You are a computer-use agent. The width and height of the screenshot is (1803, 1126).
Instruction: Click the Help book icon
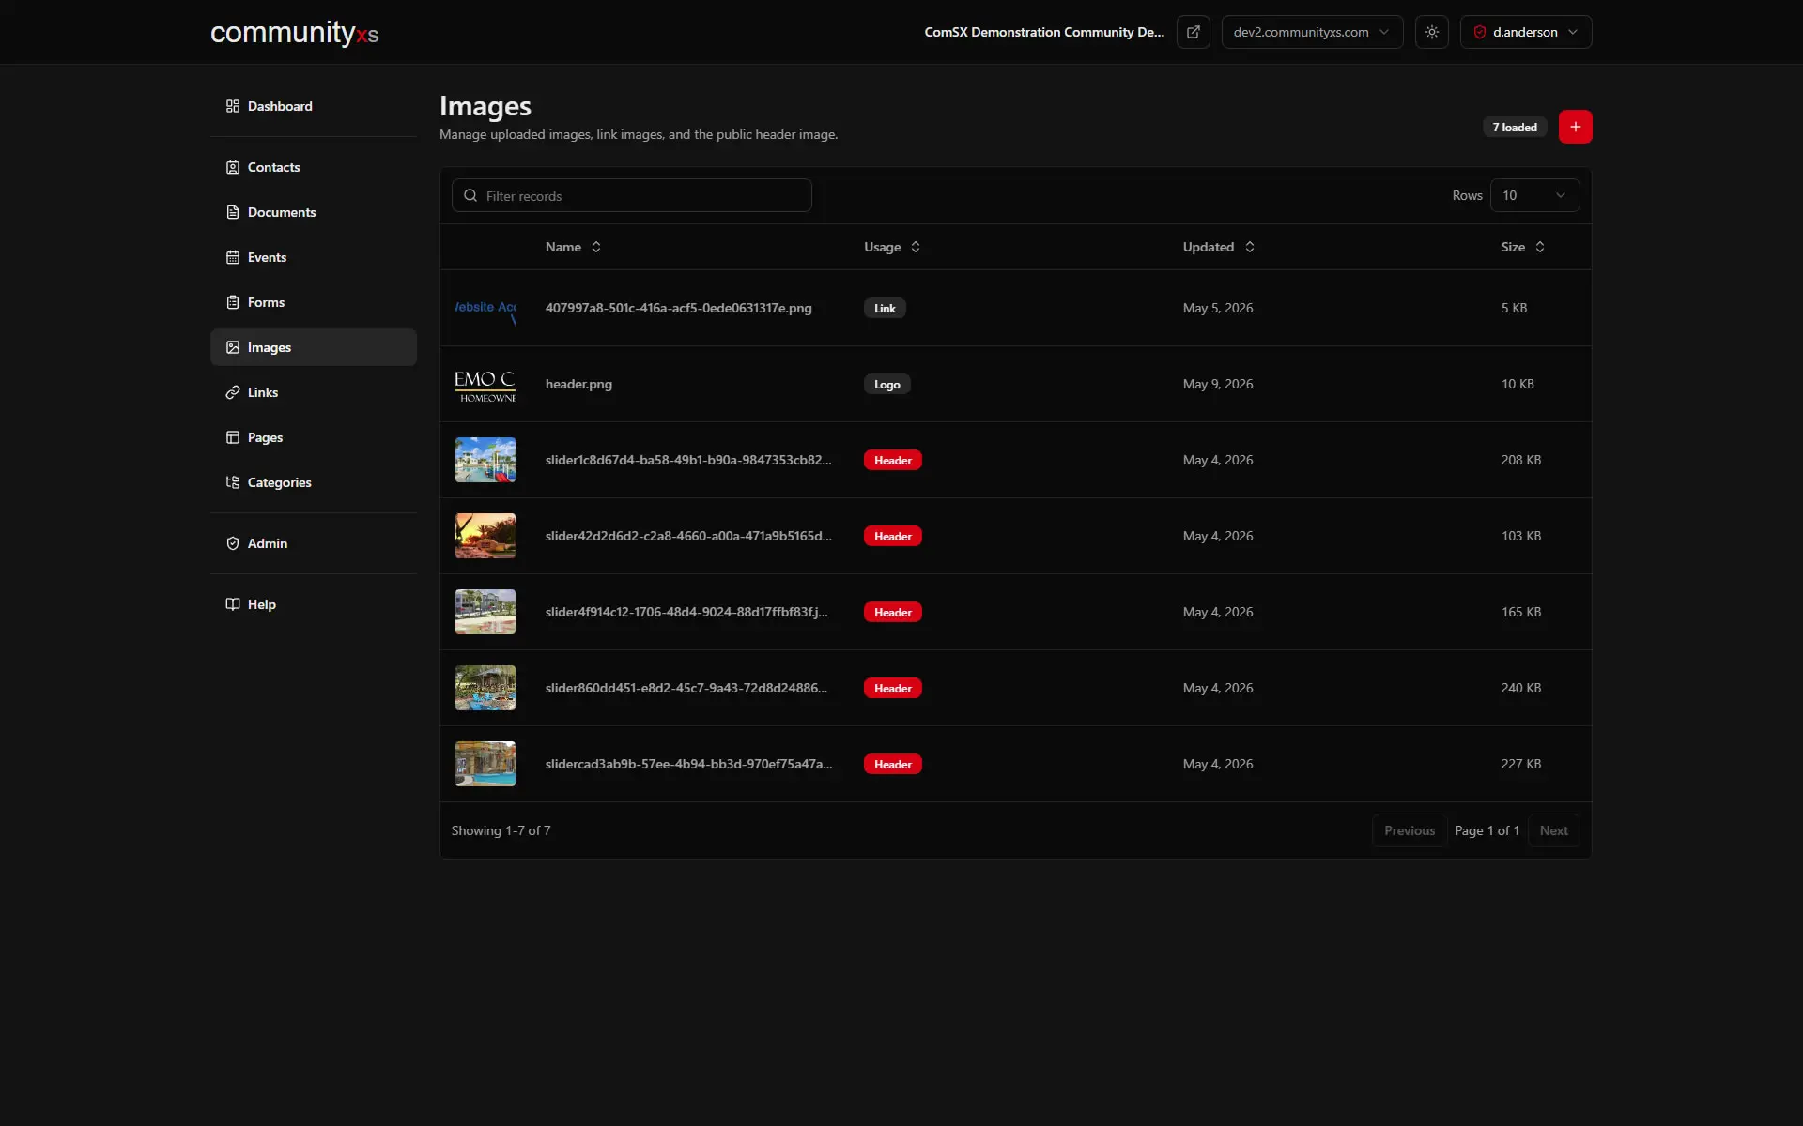tap(233, 604)
